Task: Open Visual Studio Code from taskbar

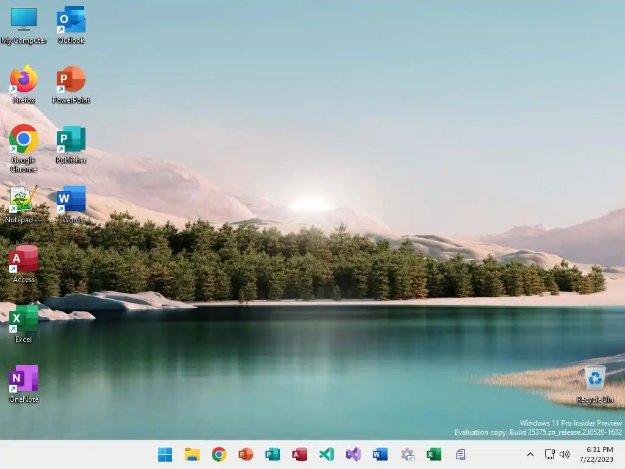Action: 327,454
